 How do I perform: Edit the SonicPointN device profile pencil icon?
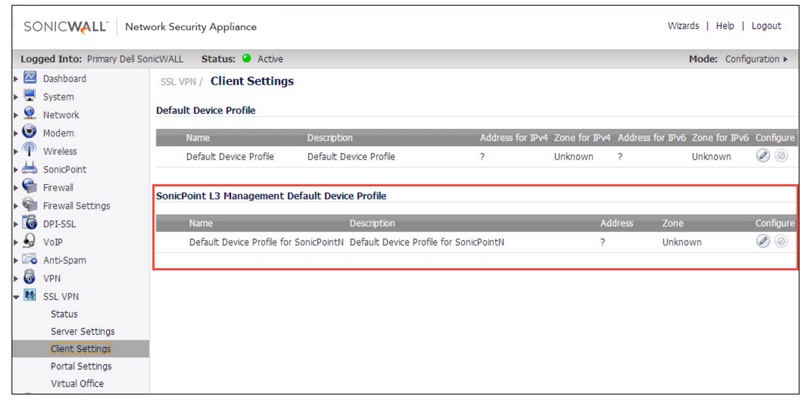pyautogui.click(x=763, y=241)
